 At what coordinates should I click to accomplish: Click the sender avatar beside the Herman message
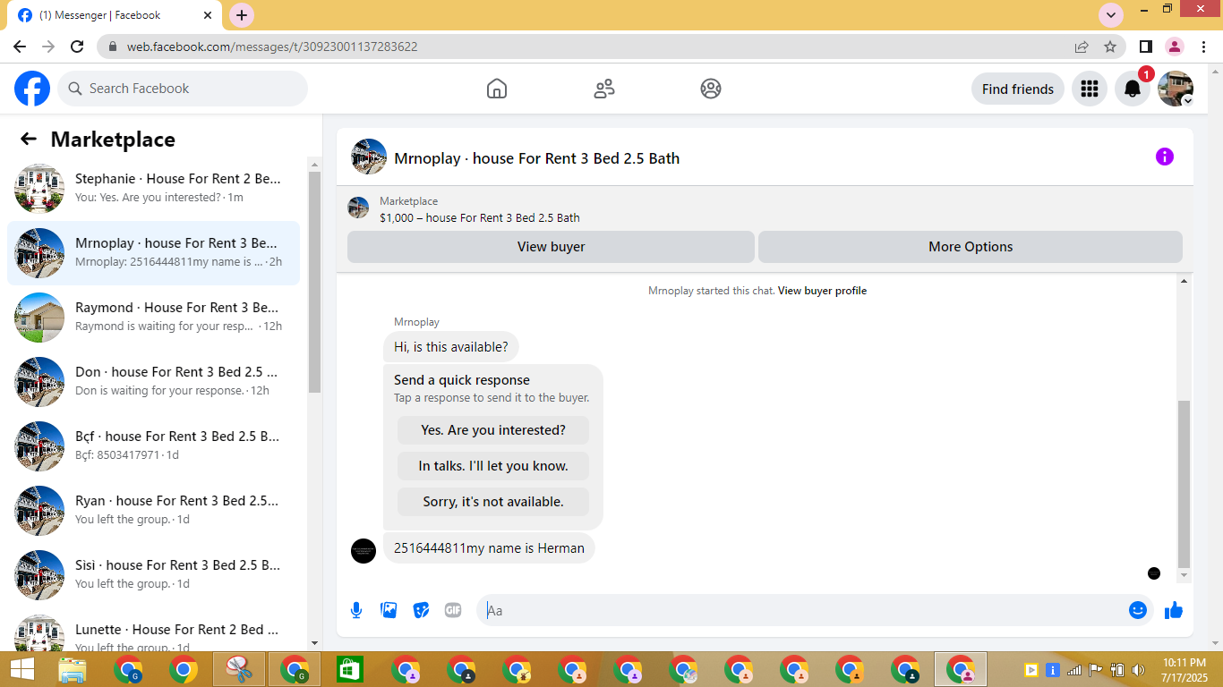[363, 550]
